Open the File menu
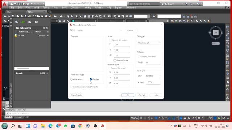232x130 pixels. (13, 8)
